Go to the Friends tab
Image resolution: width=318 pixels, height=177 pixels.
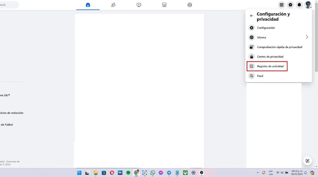click(113, 5)
